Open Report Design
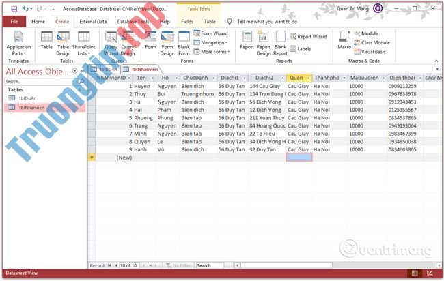 click(x=264, y=43)
